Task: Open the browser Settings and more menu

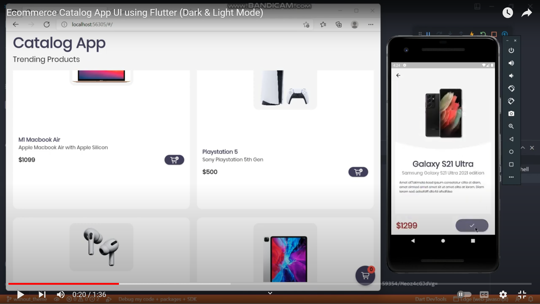Action: [371, 24]
